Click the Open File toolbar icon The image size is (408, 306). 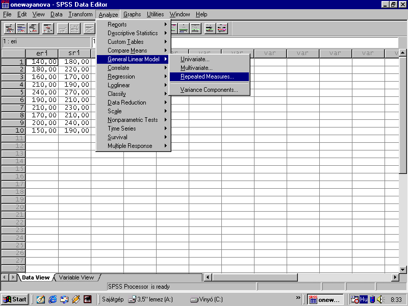[10, 29]
